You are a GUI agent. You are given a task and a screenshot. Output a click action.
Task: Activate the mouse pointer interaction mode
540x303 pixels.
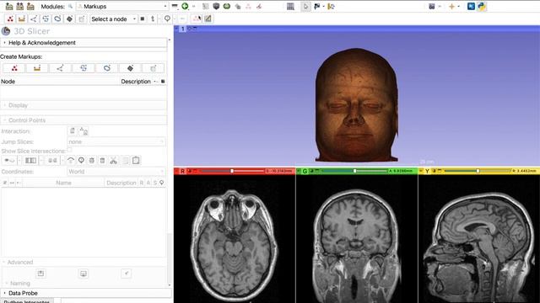pos(305,6)
